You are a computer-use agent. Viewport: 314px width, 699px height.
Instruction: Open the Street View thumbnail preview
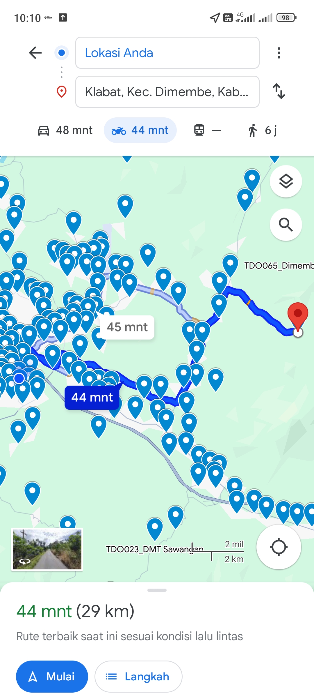pyautogui.click(x=47, y=549)
